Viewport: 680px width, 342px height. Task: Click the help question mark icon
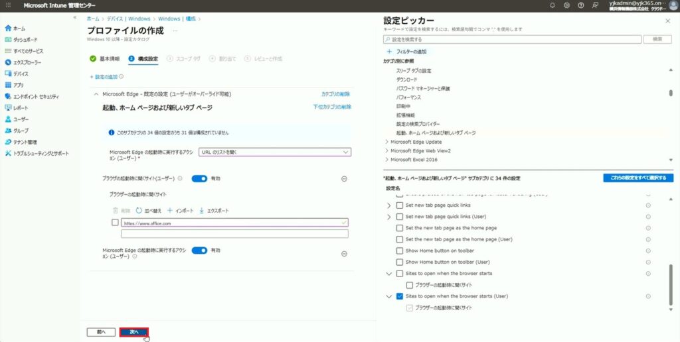(x=581, y=5)
